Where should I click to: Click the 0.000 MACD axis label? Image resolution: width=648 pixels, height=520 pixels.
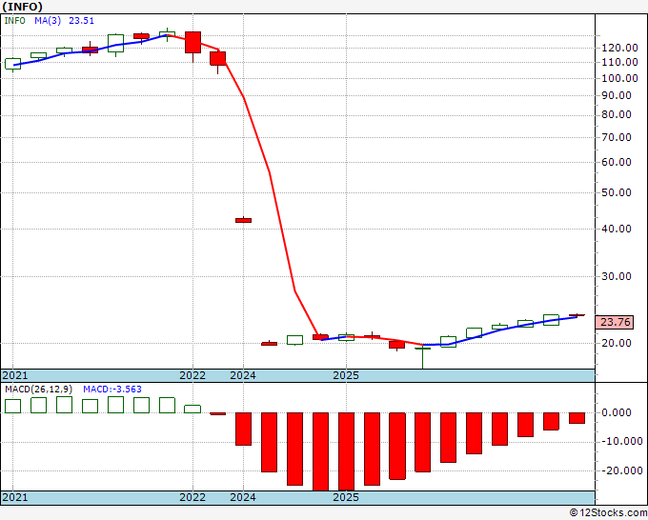[x=617, y=412]
